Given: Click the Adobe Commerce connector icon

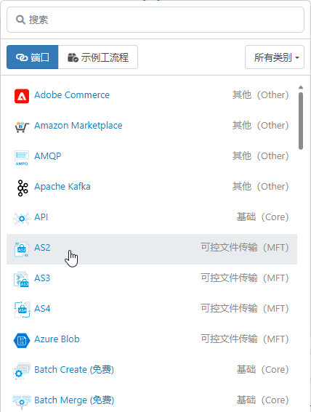Looking at the screenshot, I should pyautogui.click(x=22, y=96).
